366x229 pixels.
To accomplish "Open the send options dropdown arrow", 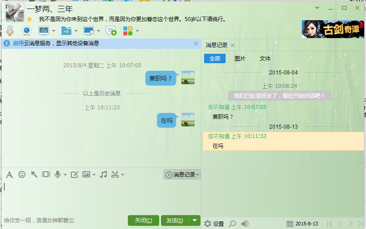I will [195, 220].
